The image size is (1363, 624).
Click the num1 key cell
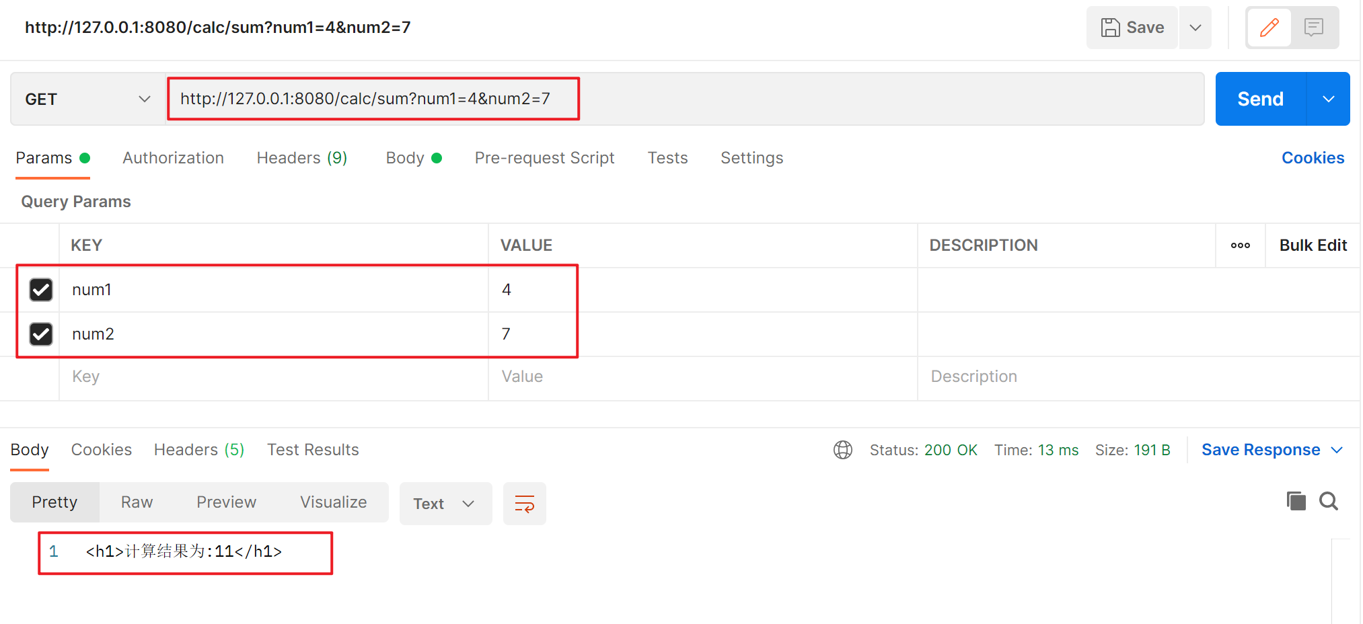point(273,290)
